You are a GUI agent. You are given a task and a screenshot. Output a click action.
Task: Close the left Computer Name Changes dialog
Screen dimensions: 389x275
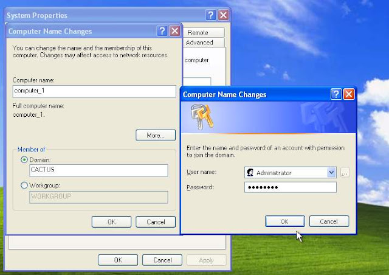(x=174, y=31)
